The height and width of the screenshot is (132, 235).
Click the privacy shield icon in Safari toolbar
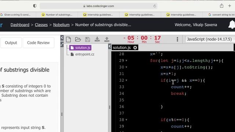click(35, 6)
